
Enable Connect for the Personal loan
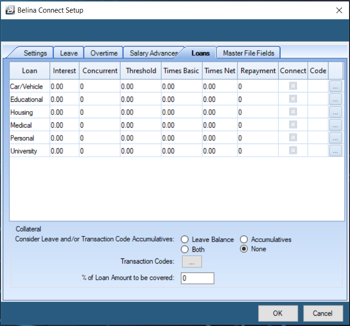293,137
